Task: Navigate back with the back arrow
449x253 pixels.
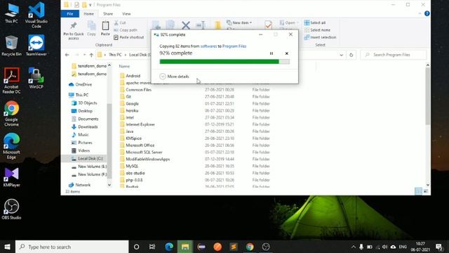Action: (67, 55)
